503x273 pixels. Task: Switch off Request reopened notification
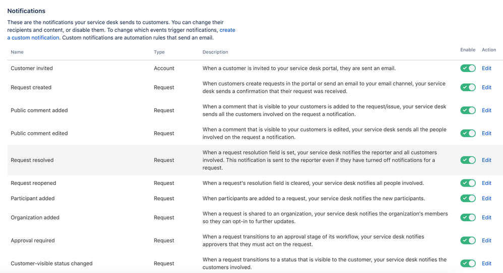(468, 184)
